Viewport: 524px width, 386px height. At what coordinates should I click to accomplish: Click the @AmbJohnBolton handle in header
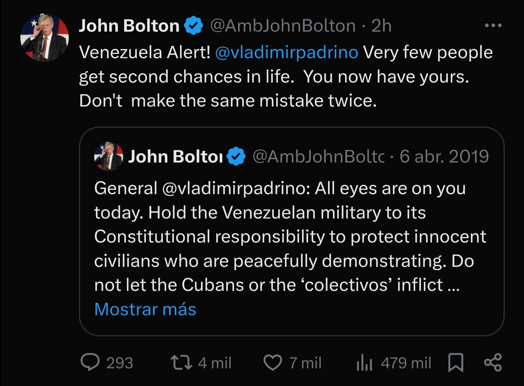[283, 25]
